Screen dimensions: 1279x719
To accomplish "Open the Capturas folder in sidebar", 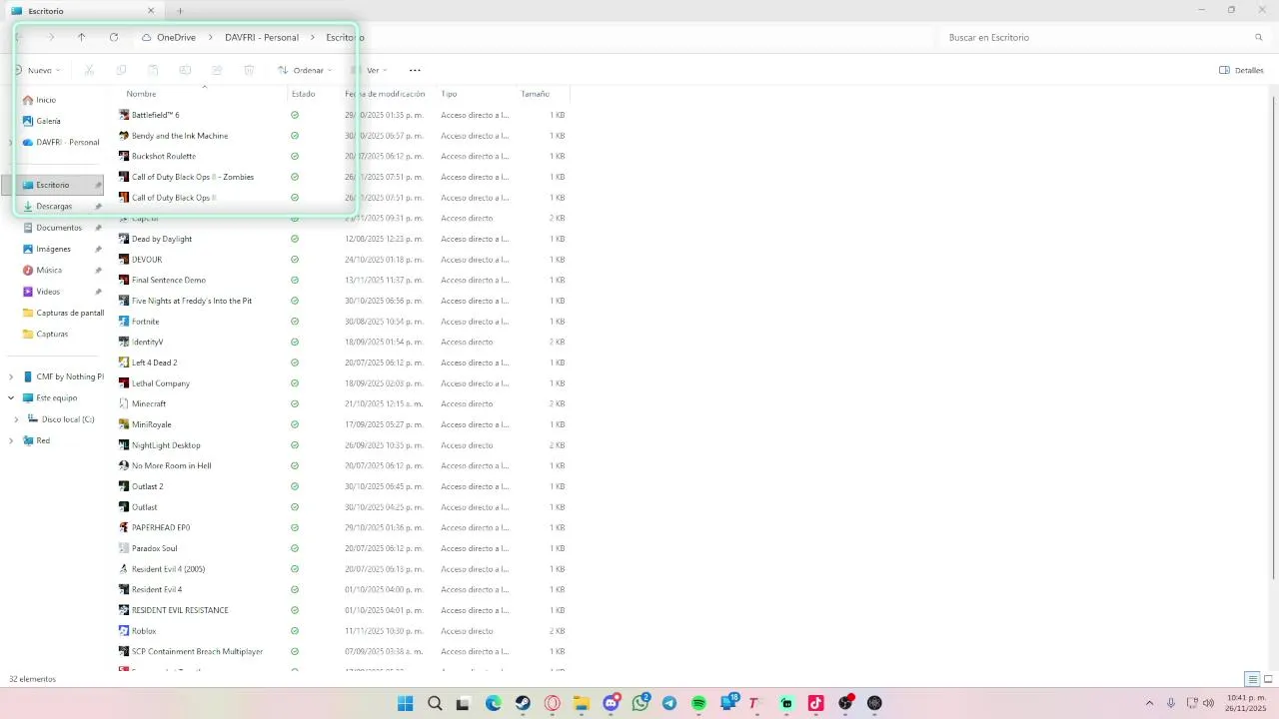I will (52, 334).
